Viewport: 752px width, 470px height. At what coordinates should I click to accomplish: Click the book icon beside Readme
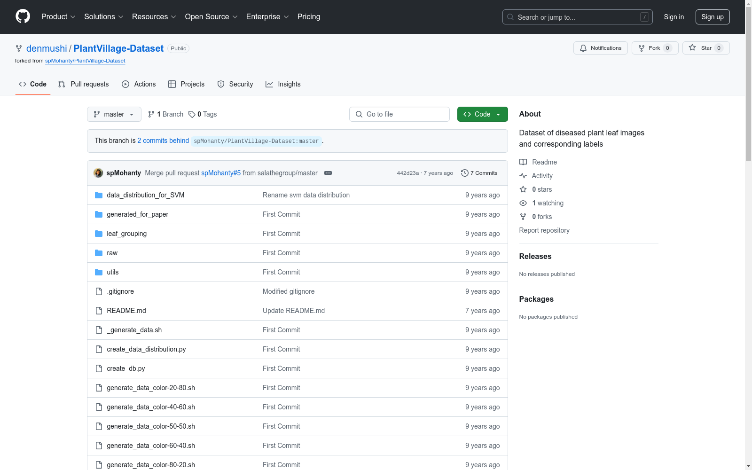click(x=523, y=162)
